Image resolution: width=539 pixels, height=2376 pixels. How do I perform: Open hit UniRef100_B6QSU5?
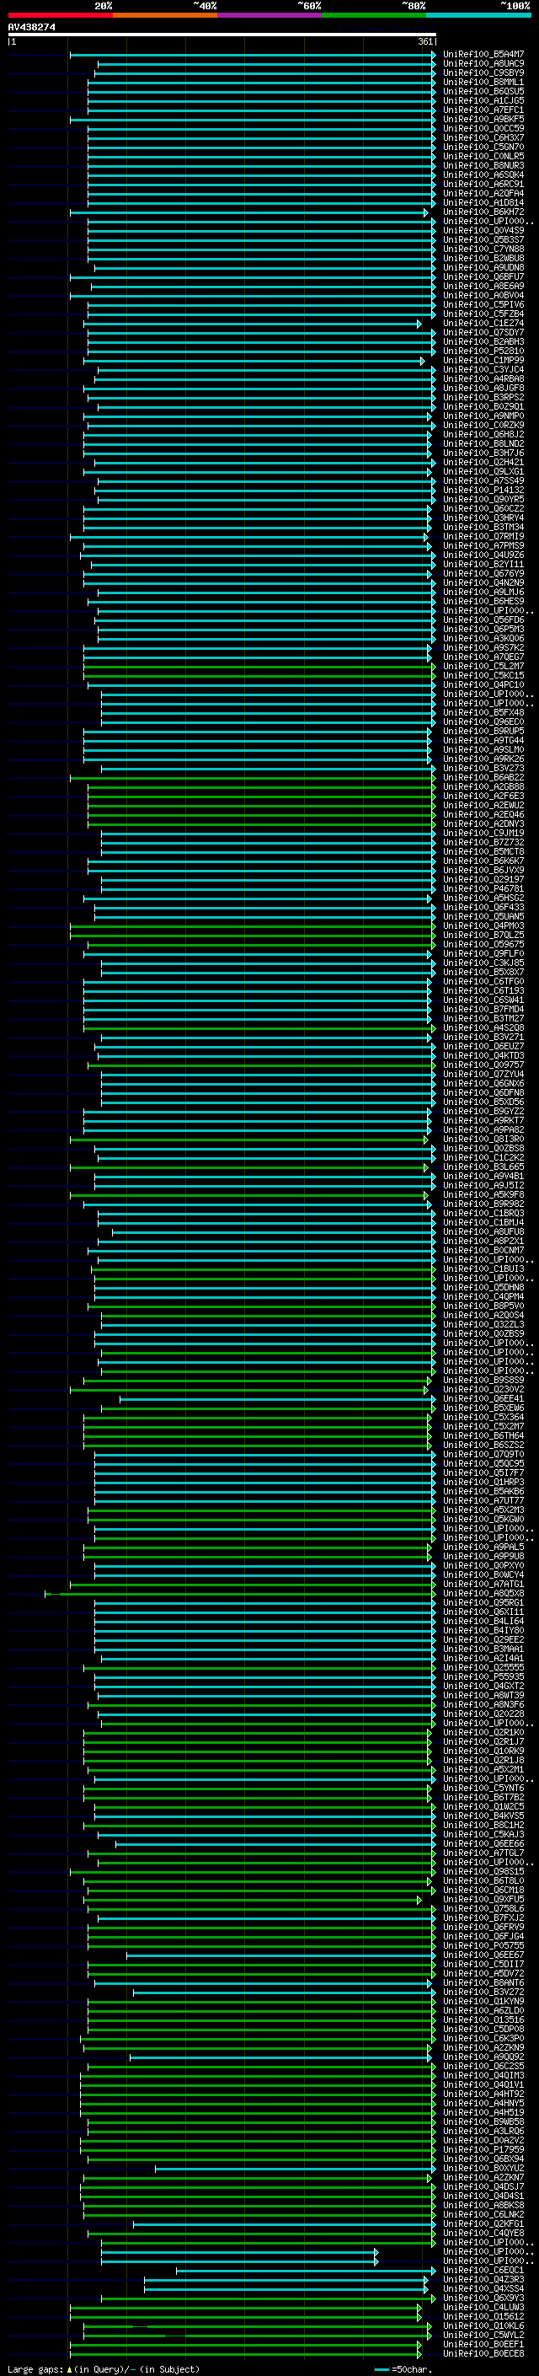click(x=483, y=91)
